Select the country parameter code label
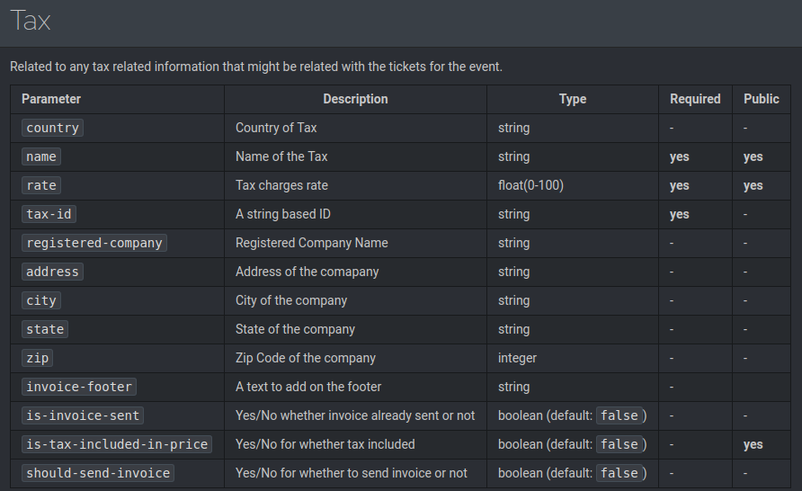 (53, 128)
